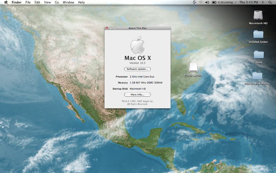This screenshot has height=173, width=276.
Task: Open the Apple menu
Action: [x=6, y=2]
